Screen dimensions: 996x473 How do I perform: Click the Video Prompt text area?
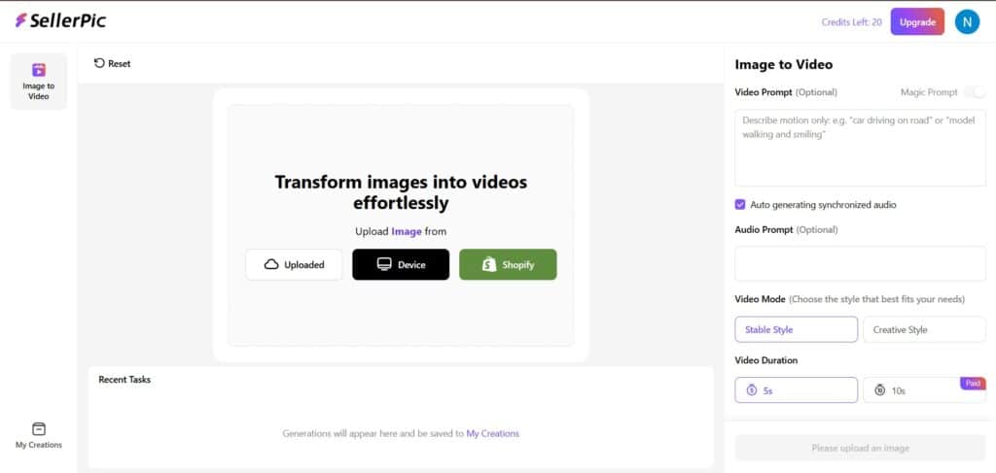860,148
